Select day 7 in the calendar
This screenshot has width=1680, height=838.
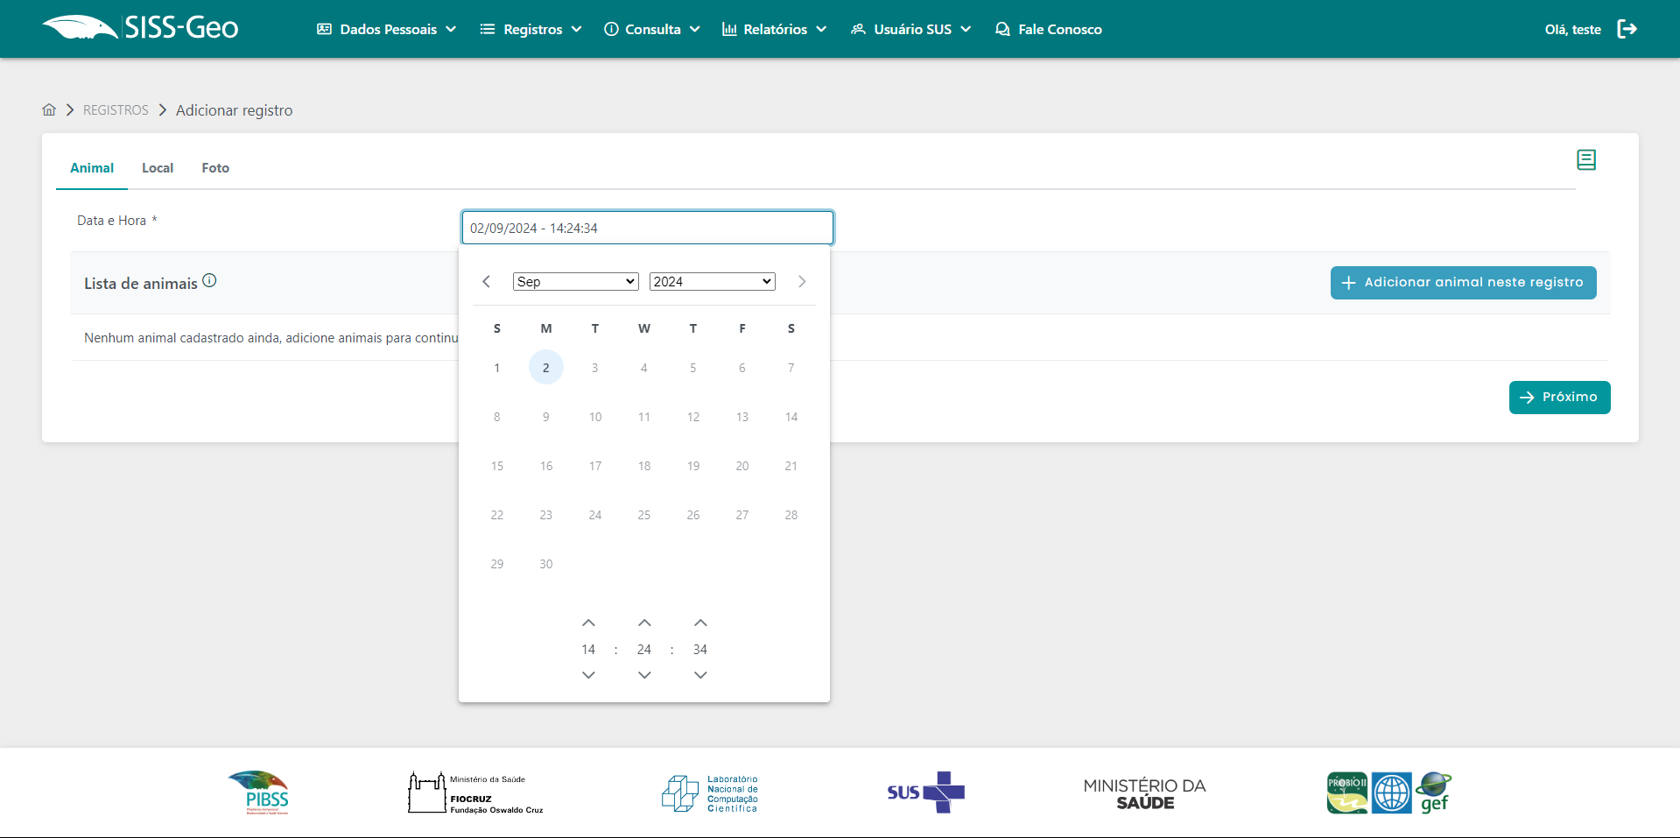[791, 368]
